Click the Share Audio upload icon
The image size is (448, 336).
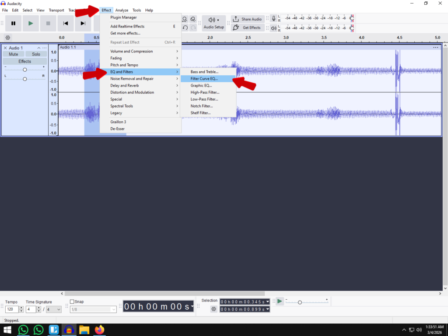(236, 19)
